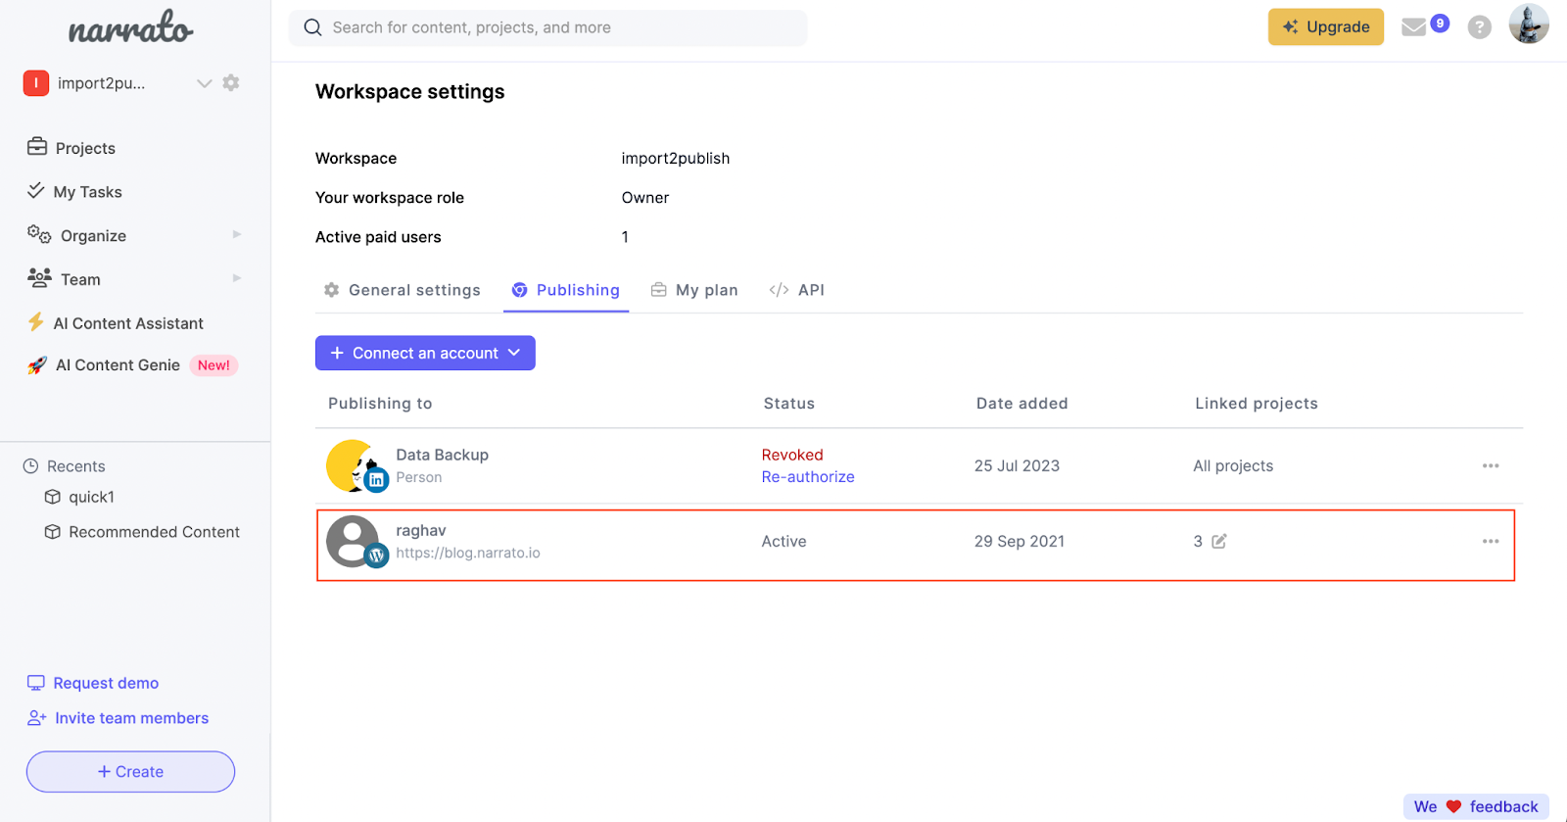Focus the search content field
Screen dimensions: 1567x822
548,27
